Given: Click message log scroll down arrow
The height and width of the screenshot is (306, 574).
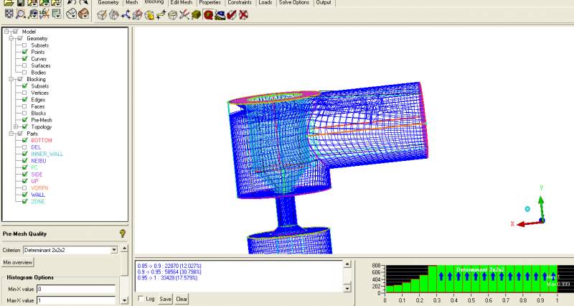Looking at the screenshot, I should (347, 289).
